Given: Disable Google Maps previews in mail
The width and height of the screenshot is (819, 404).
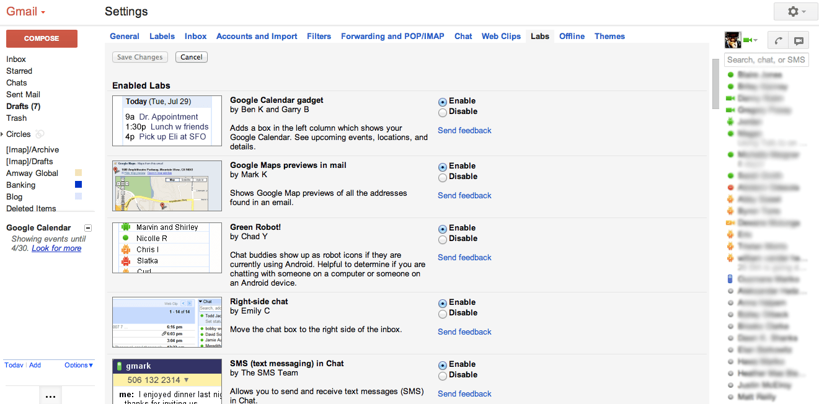Looking at the screenshot, I should tap(442, 177).
